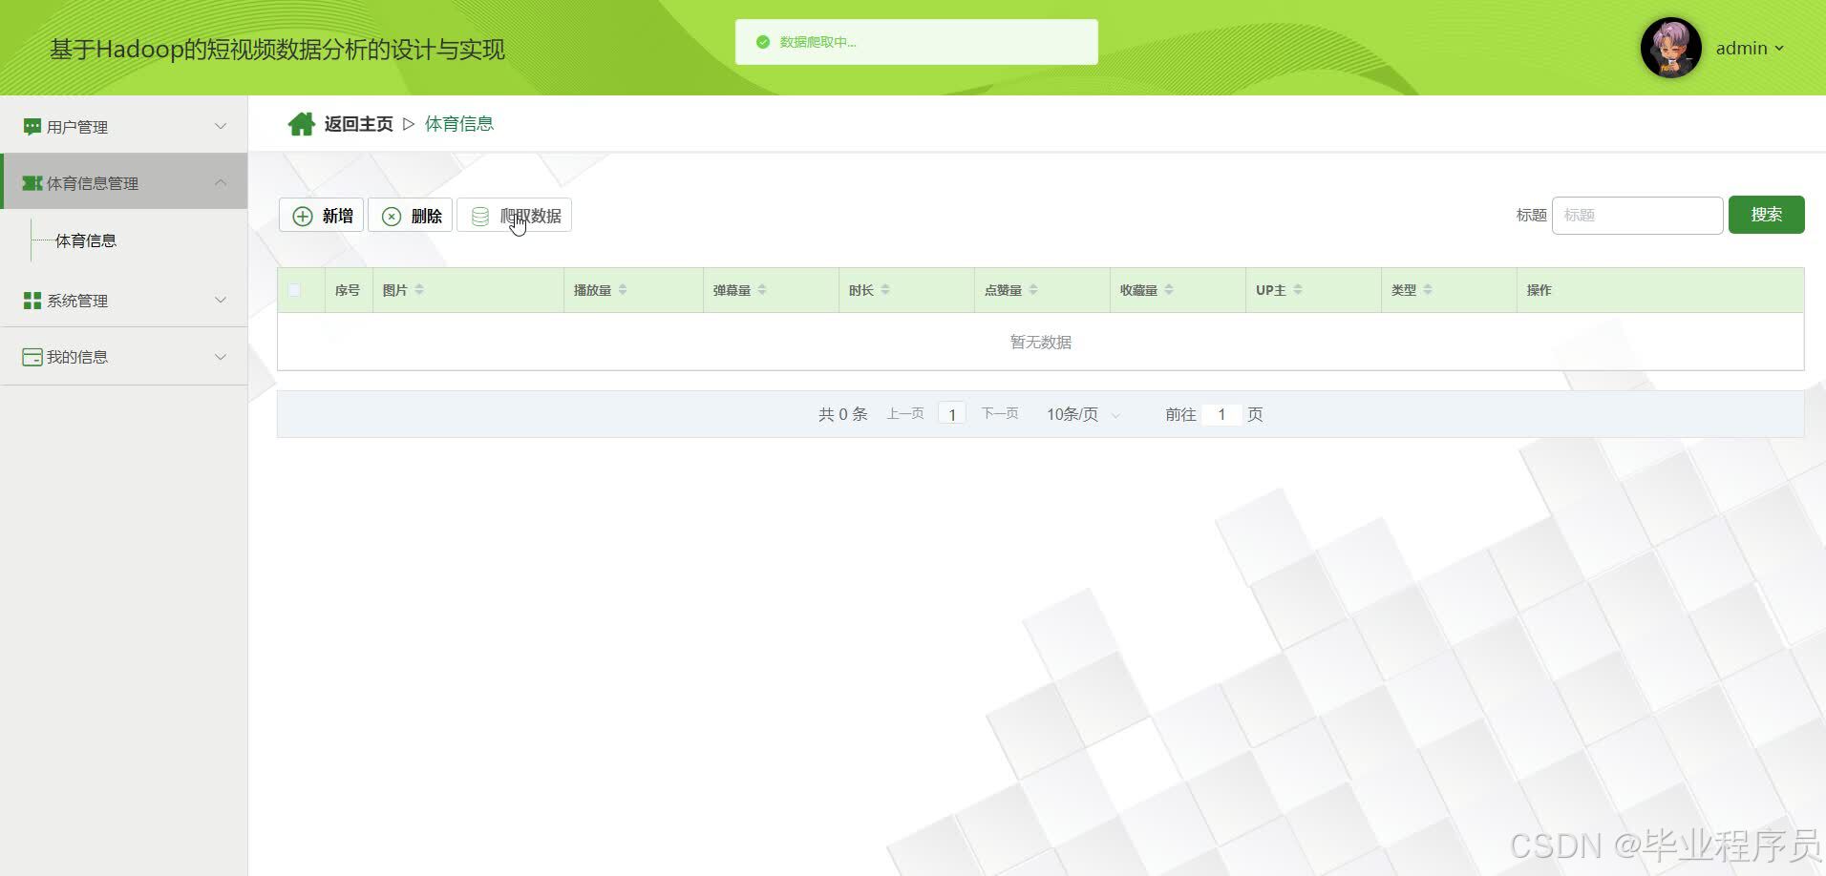The image size is (1826, 876).
Task: Click the 新增 button
Action: point(321,216)
